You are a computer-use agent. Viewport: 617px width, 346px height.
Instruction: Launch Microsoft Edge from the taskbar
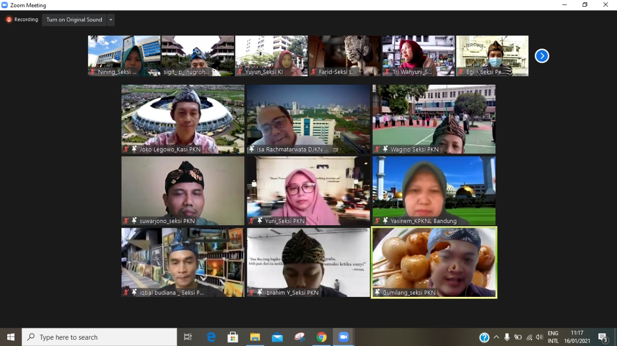point(211,337)
